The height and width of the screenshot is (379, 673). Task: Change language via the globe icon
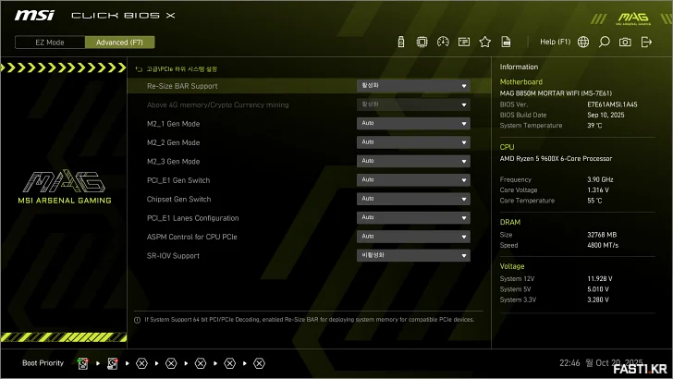[583, 43]
